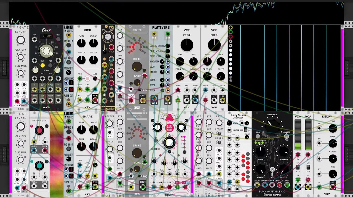Click the KICK TUNE knob
Screen dimensions: 353x198
81,43
